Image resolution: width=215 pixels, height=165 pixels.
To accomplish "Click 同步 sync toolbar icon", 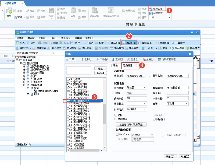I will (160, 48).
